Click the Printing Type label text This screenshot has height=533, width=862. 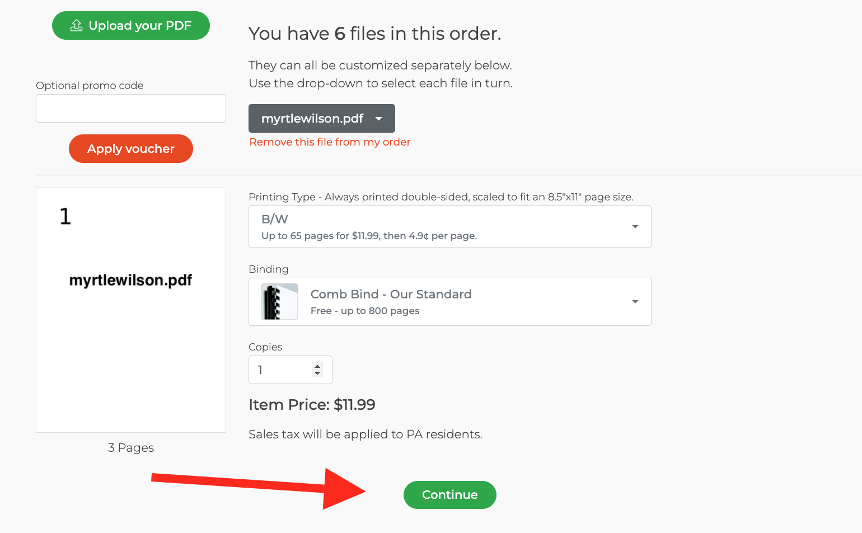(282, 197)
